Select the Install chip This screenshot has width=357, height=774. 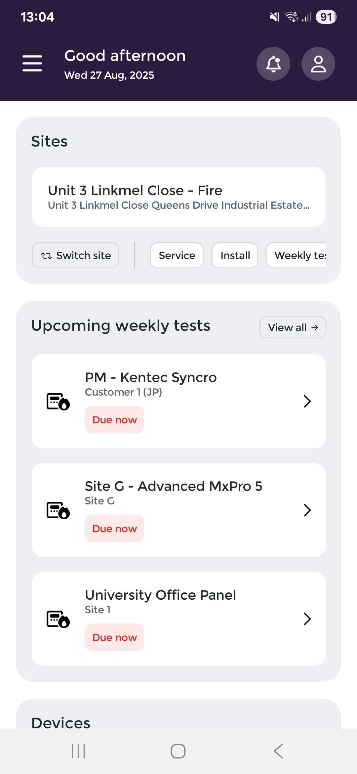235,255
